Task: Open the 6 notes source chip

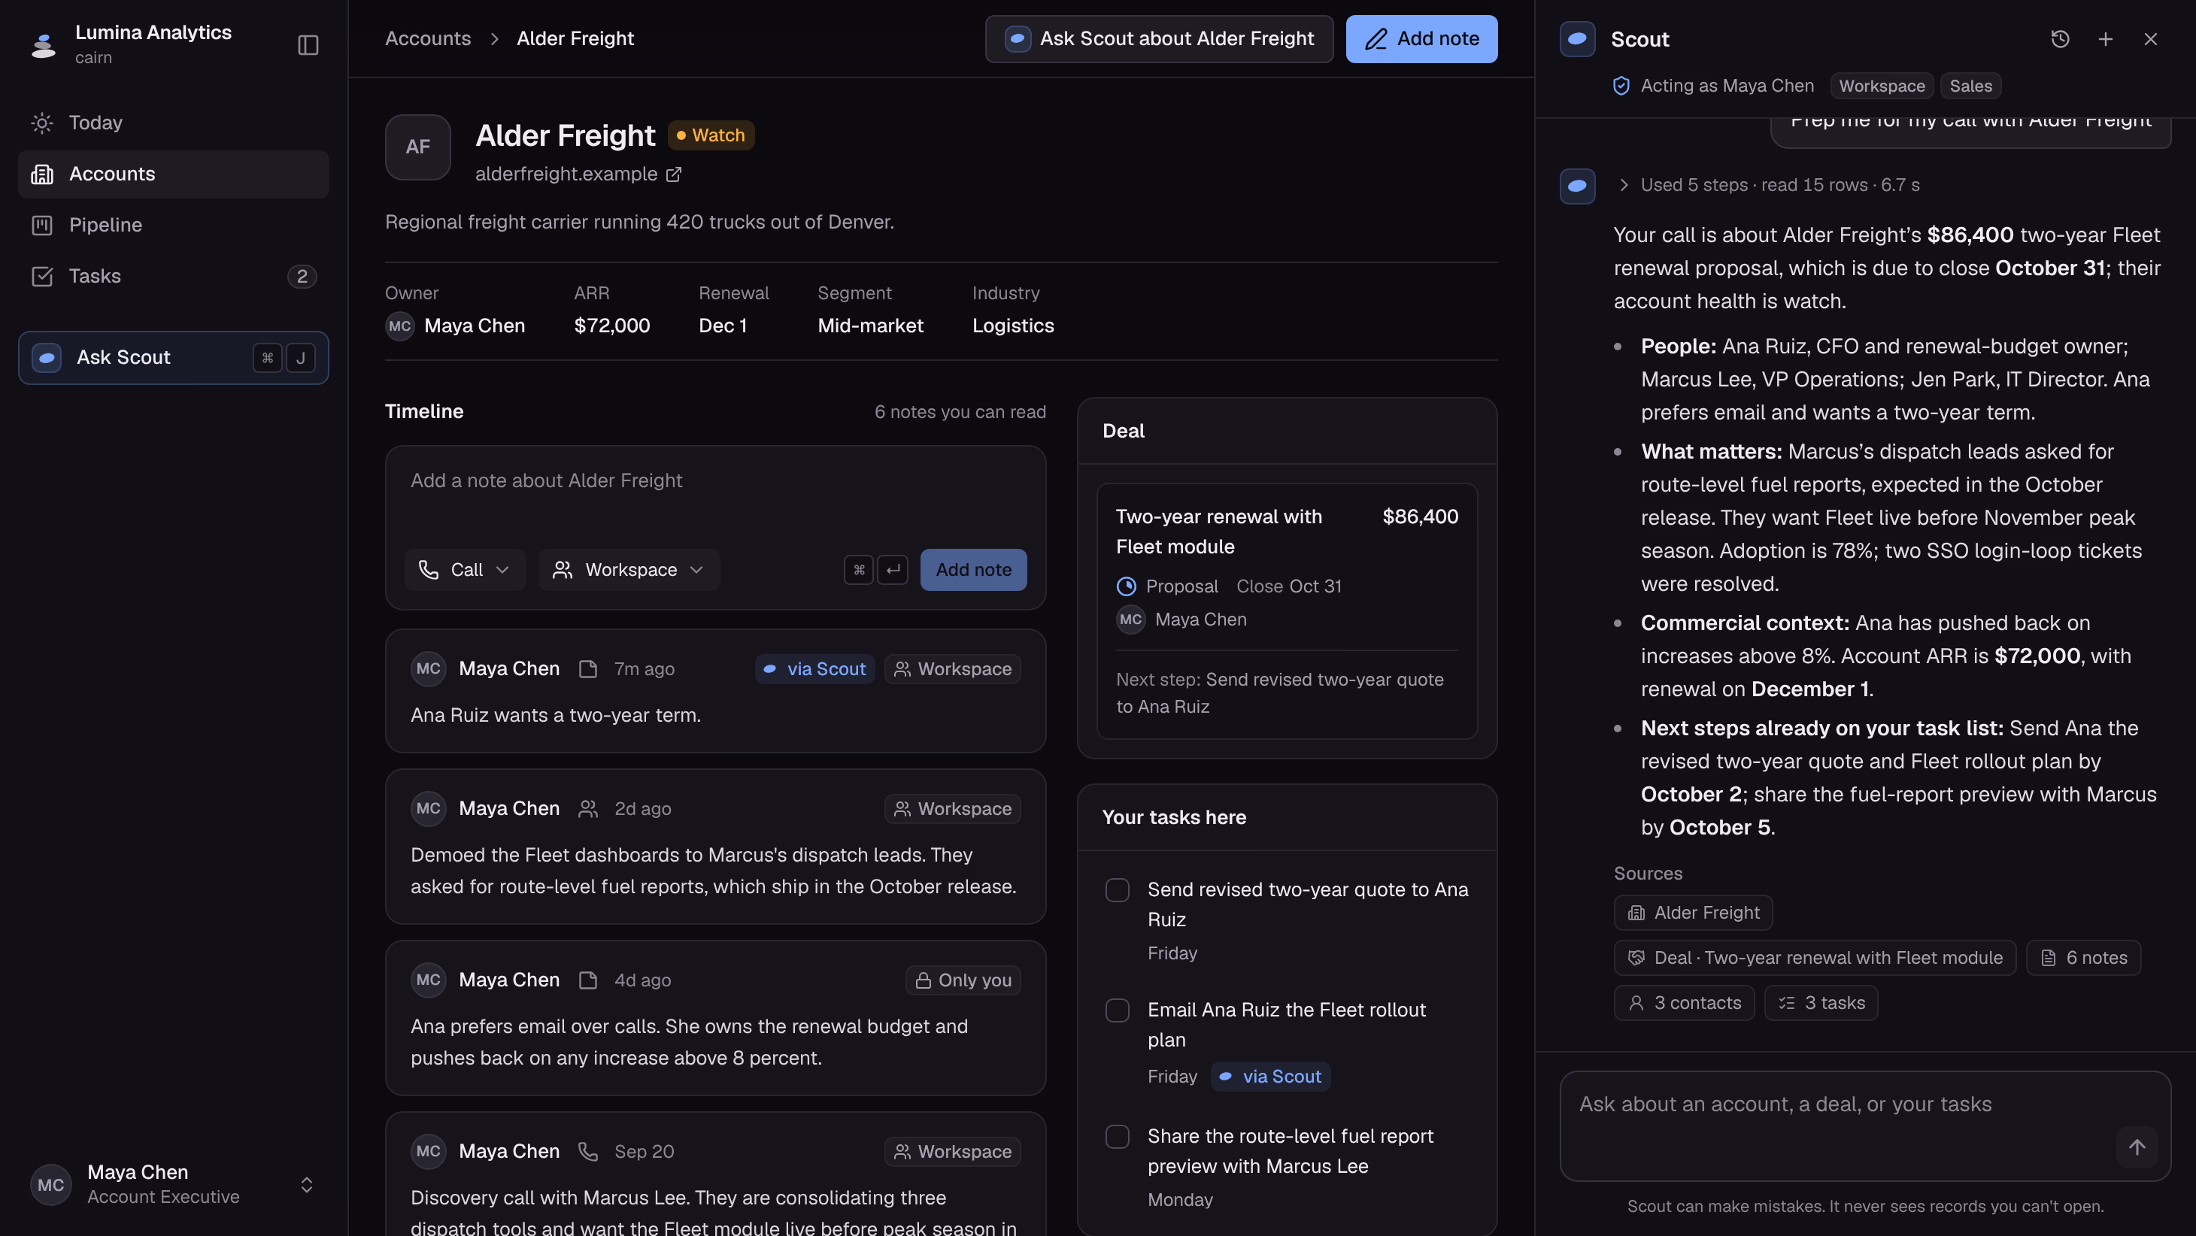Action: pos(2082,957)
